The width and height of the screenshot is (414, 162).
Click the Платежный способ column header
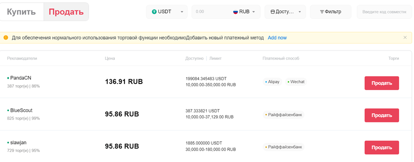pyautogui.click(x=281, y=58)
